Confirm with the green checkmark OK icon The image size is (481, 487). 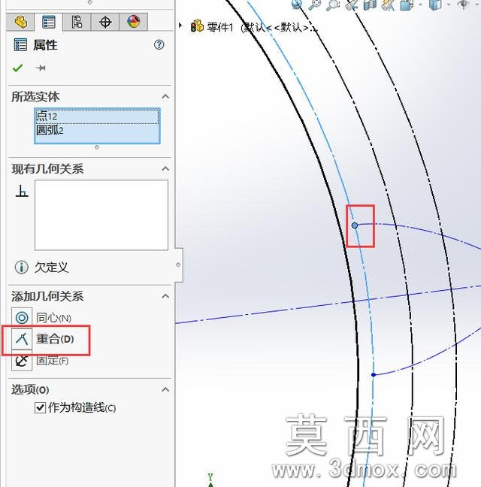tap(18, 68)
